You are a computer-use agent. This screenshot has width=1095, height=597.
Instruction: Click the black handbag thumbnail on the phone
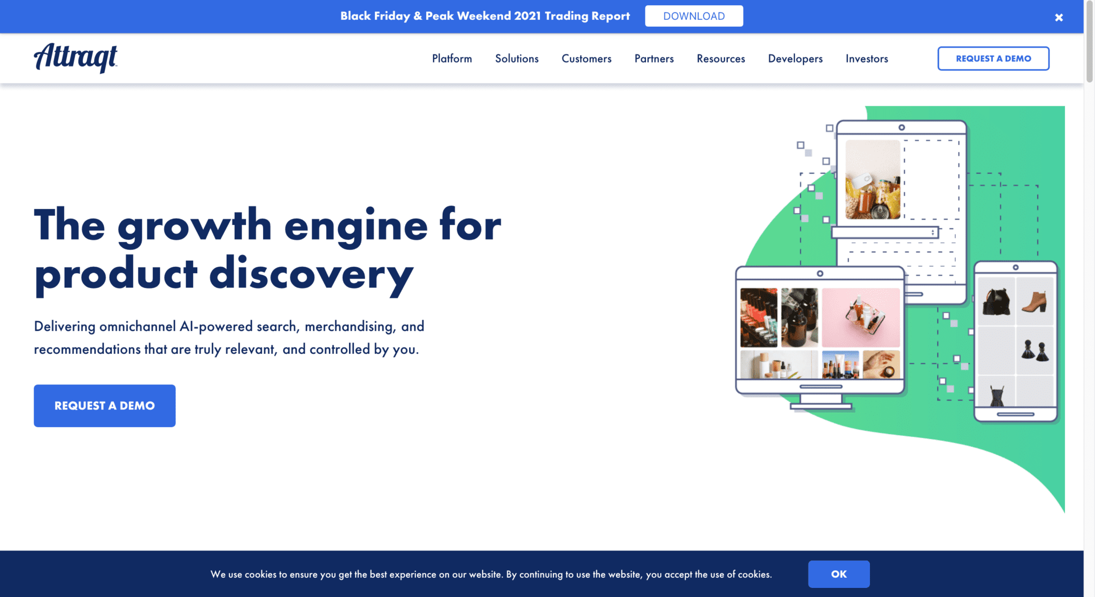[997, 301]
